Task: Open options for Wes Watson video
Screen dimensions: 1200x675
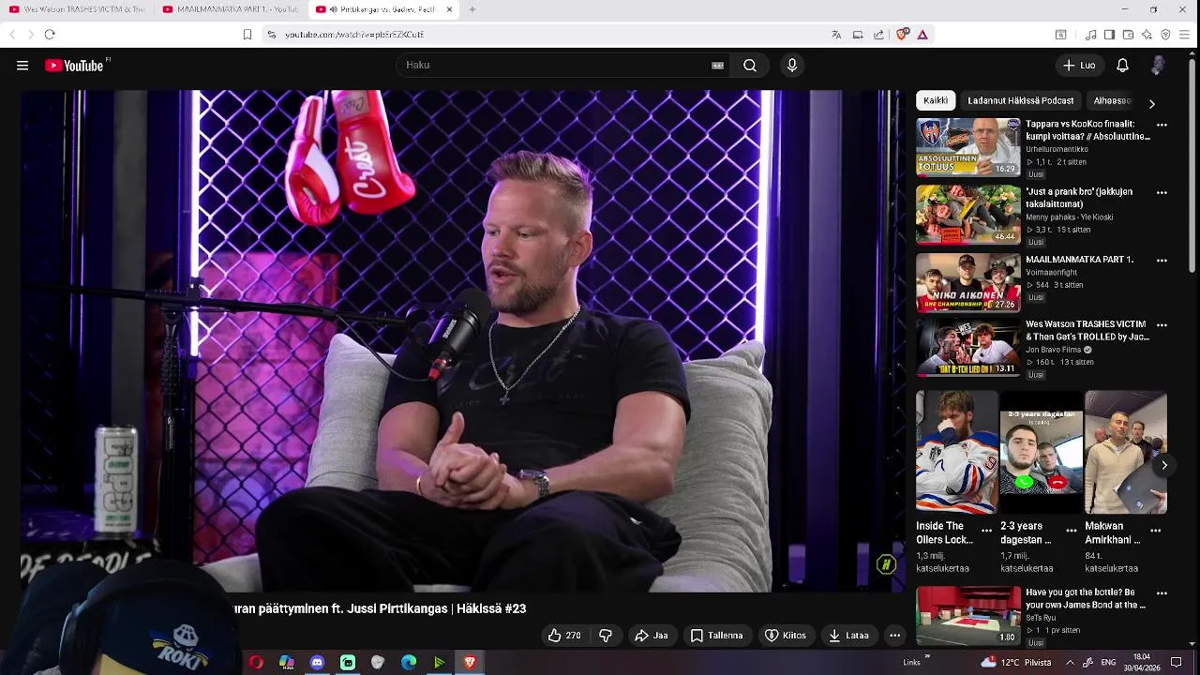Action: [x=1162, y=324]
